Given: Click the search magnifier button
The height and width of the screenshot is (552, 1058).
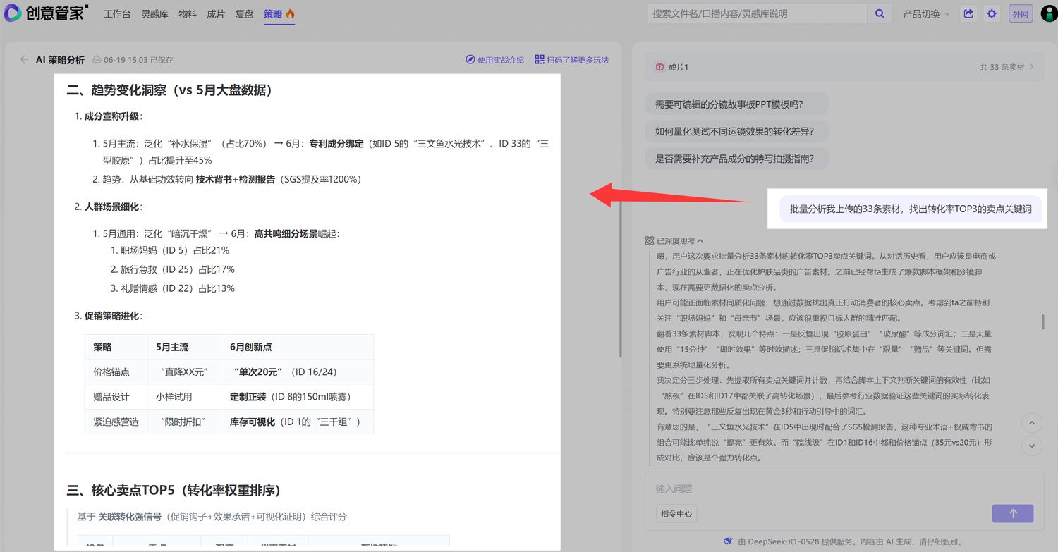Looking at the screenshot, I should (x=880, y=13).
